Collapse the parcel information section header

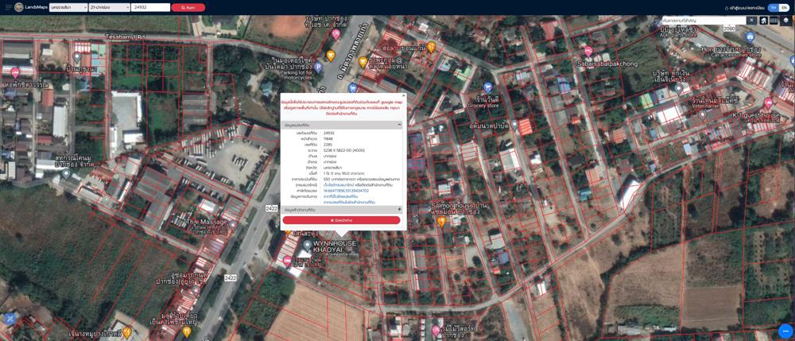coord(342,125)
